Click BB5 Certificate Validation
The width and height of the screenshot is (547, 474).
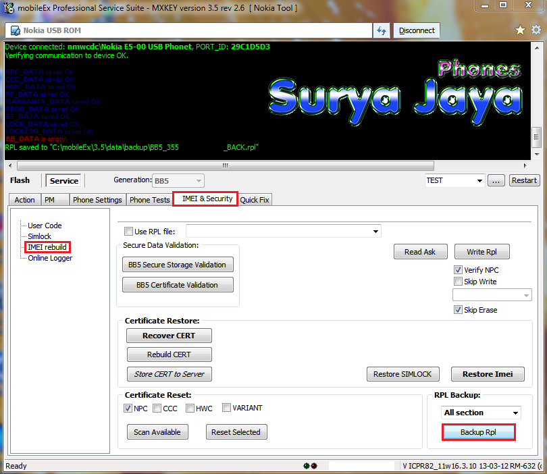point(178,285)
